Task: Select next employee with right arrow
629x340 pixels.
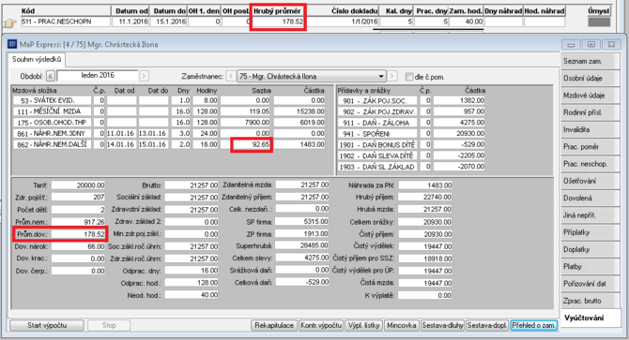Action: coord(392,76)
